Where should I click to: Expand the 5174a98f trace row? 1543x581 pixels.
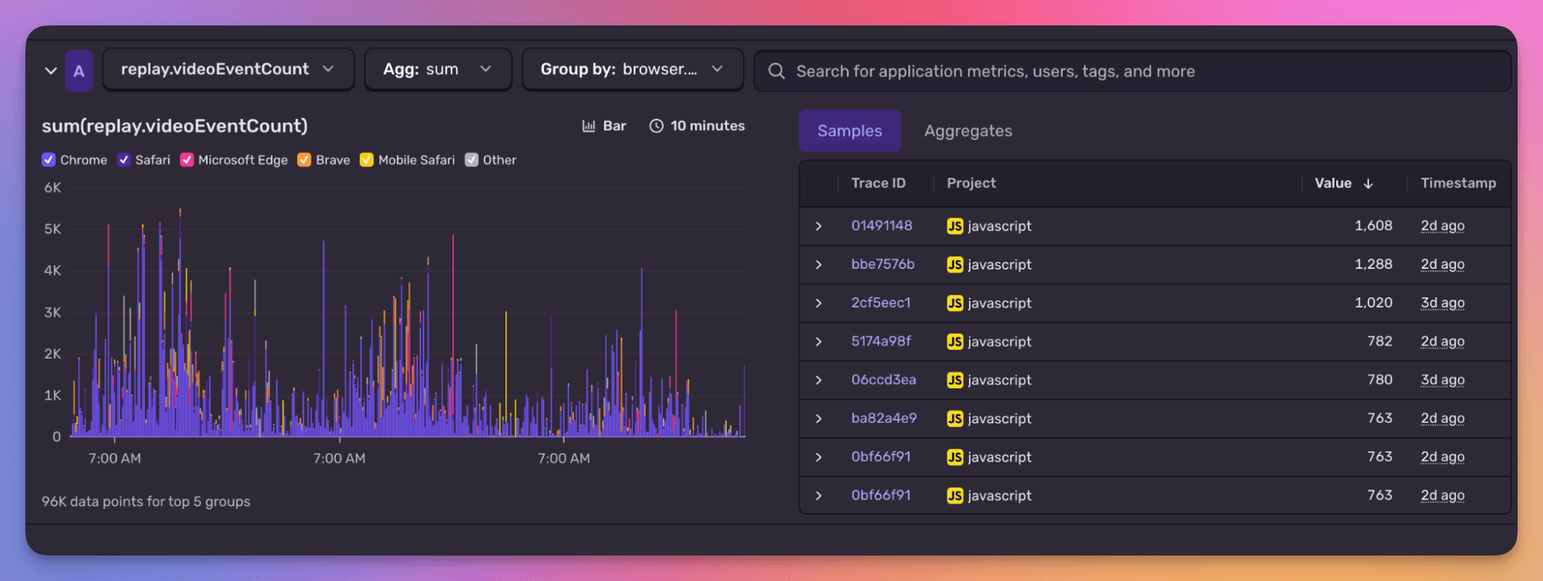point(818,341)
